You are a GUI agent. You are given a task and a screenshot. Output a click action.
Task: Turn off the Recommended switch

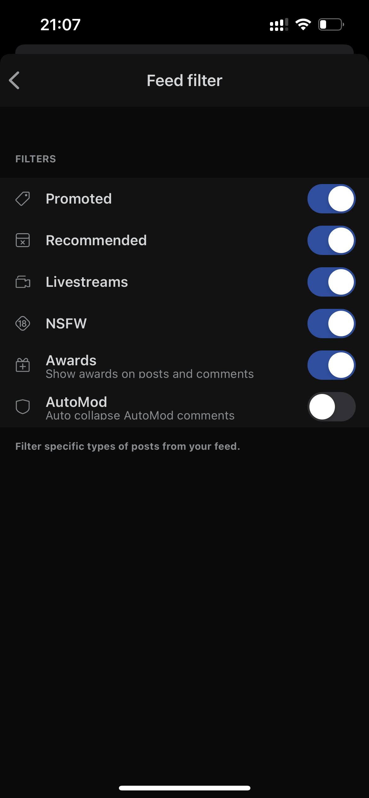coord(331,240)
